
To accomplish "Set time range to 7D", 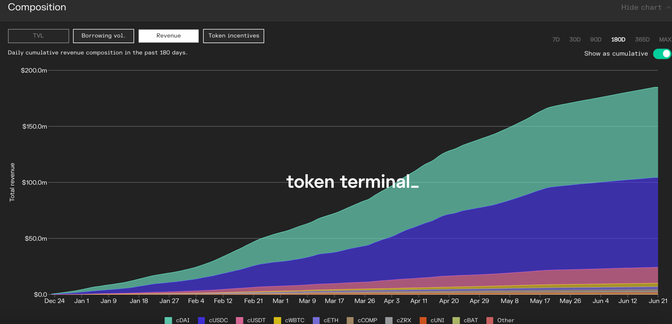I will tap(556, 40).
